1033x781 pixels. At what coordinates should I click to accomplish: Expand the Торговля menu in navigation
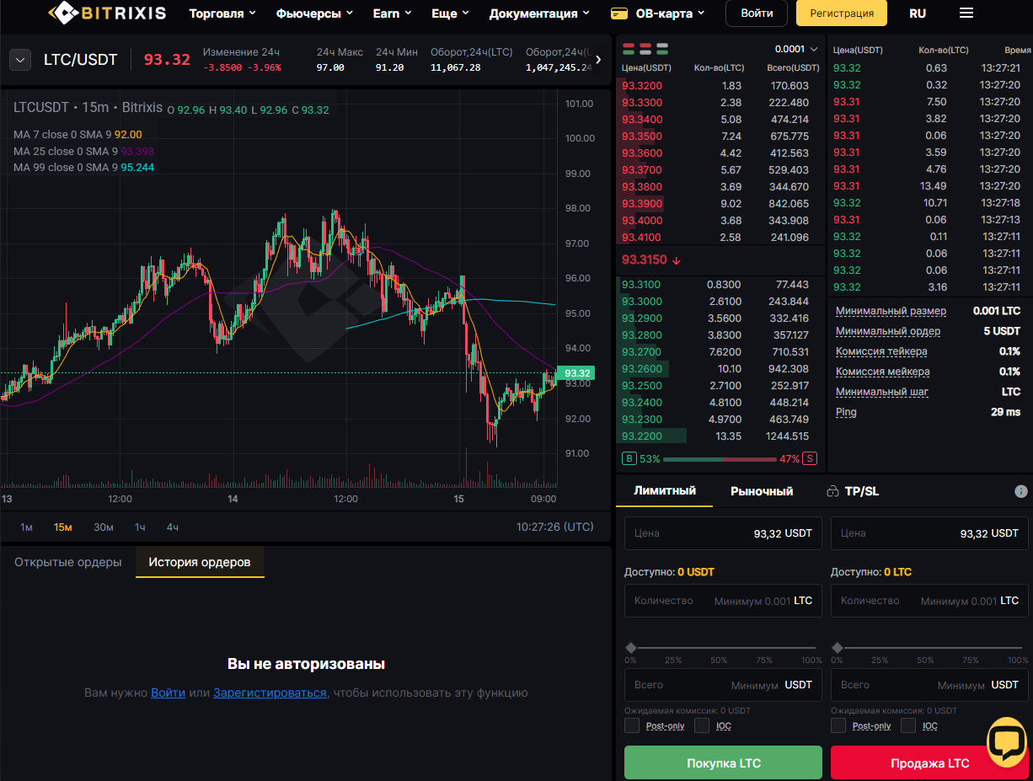tap(222, 13)
